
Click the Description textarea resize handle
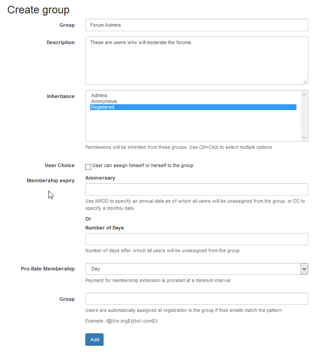[305, 82]
